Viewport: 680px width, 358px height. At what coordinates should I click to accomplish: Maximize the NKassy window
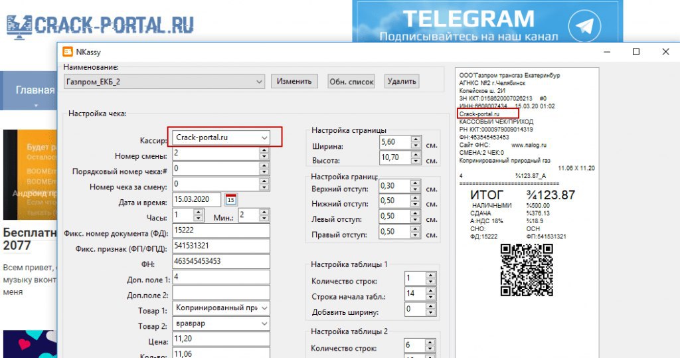(636, 52)
